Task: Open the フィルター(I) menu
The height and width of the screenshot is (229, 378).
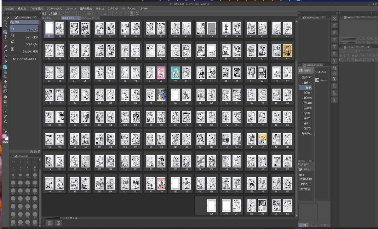Action: 113,8
